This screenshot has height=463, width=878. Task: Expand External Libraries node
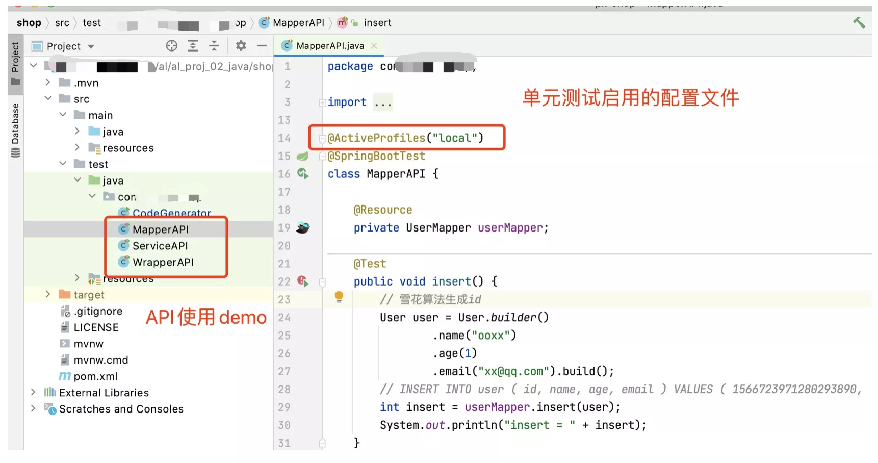(x=33, y=392)
